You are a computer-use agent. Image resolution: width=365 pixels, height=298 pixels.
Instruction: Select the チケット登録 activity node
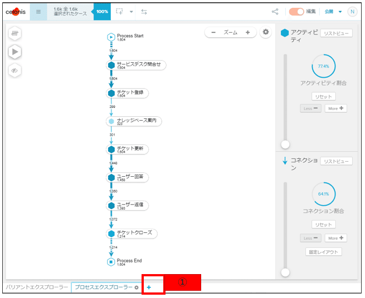pyautogui.click(x=127, y=93)
